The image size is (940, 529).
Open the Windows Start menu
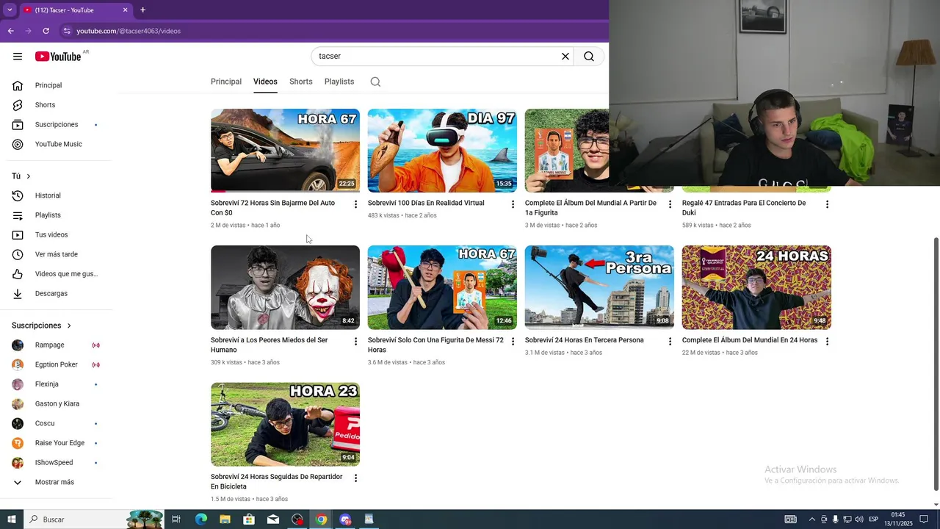coord(11,519)
